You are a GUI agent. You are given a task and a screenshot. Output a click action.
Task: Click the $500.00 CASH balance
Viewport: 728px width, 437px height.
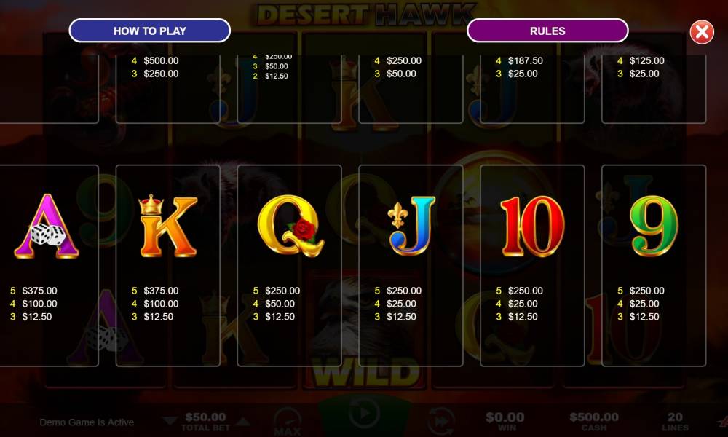pos(594,422)
